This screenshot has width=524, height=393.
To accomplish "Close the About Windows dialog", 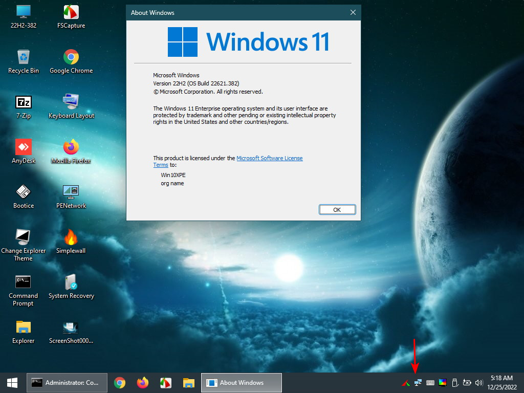I will (353, 12).
